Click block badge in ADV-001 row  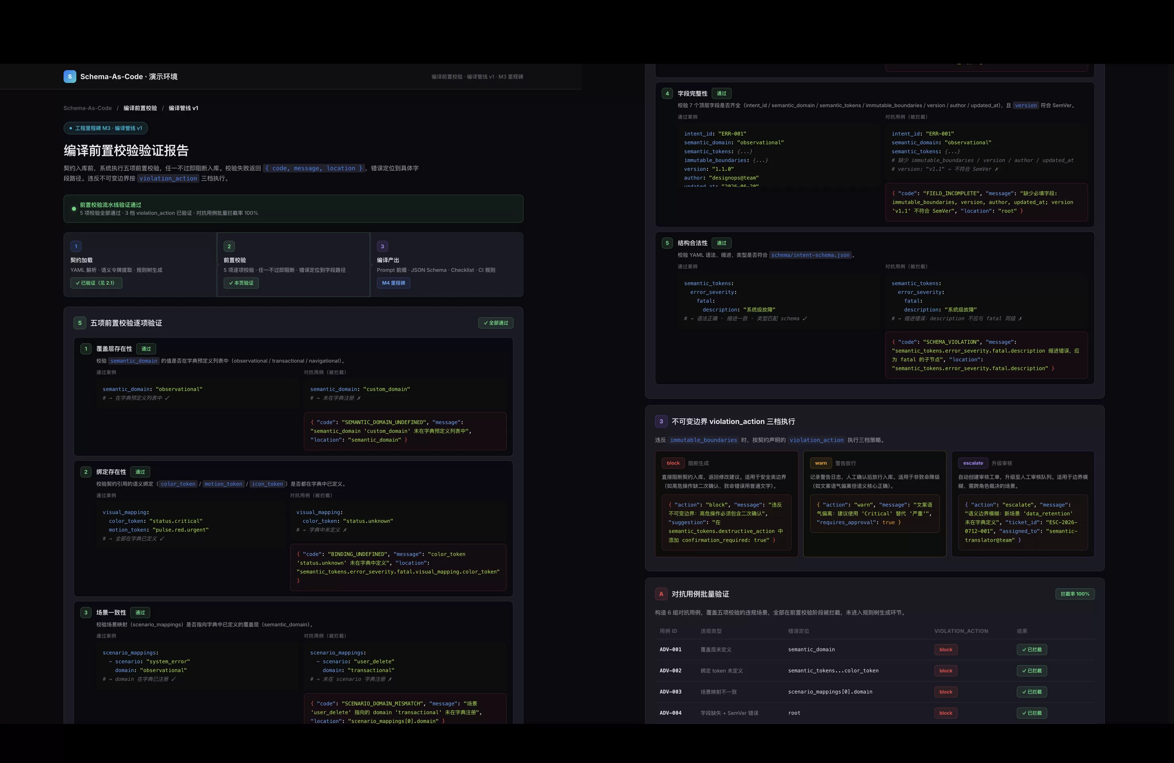tap(946, 650)
